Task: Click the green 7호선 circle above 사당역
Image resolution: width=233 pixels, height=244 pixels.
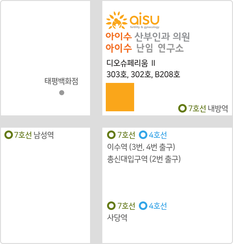Action: coord(111,206)
